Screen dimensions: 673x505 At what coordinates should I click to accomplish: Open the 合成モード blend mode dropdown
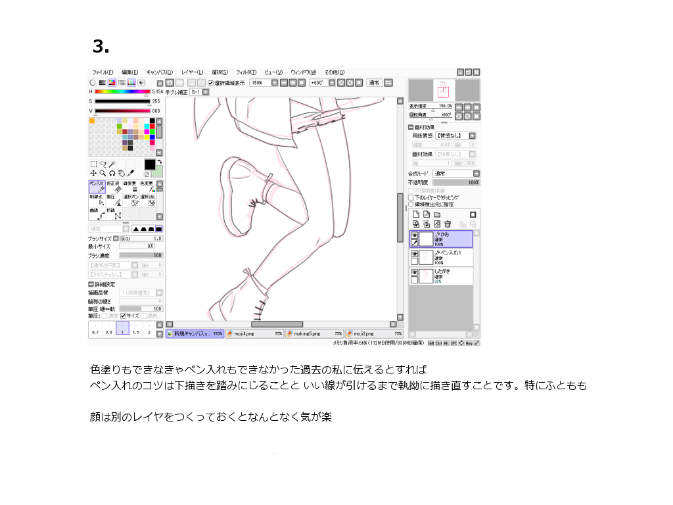(476, 174)
